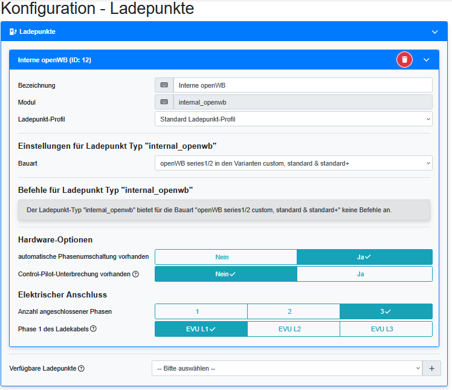Select 2 connected phases
The height and width of the screenshot is (390, 452).
(x=294, y=311)
